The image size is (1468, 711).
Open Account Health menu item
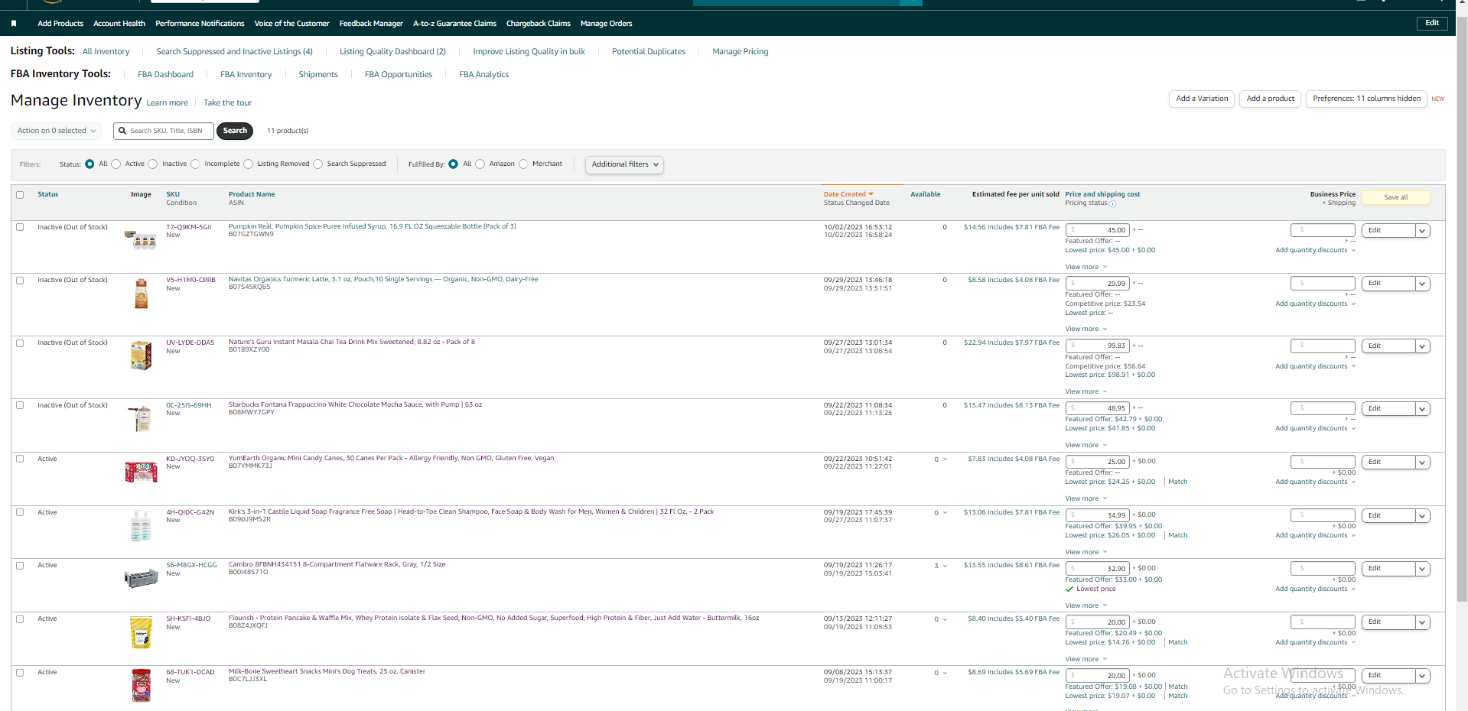[x=119, y=24]
